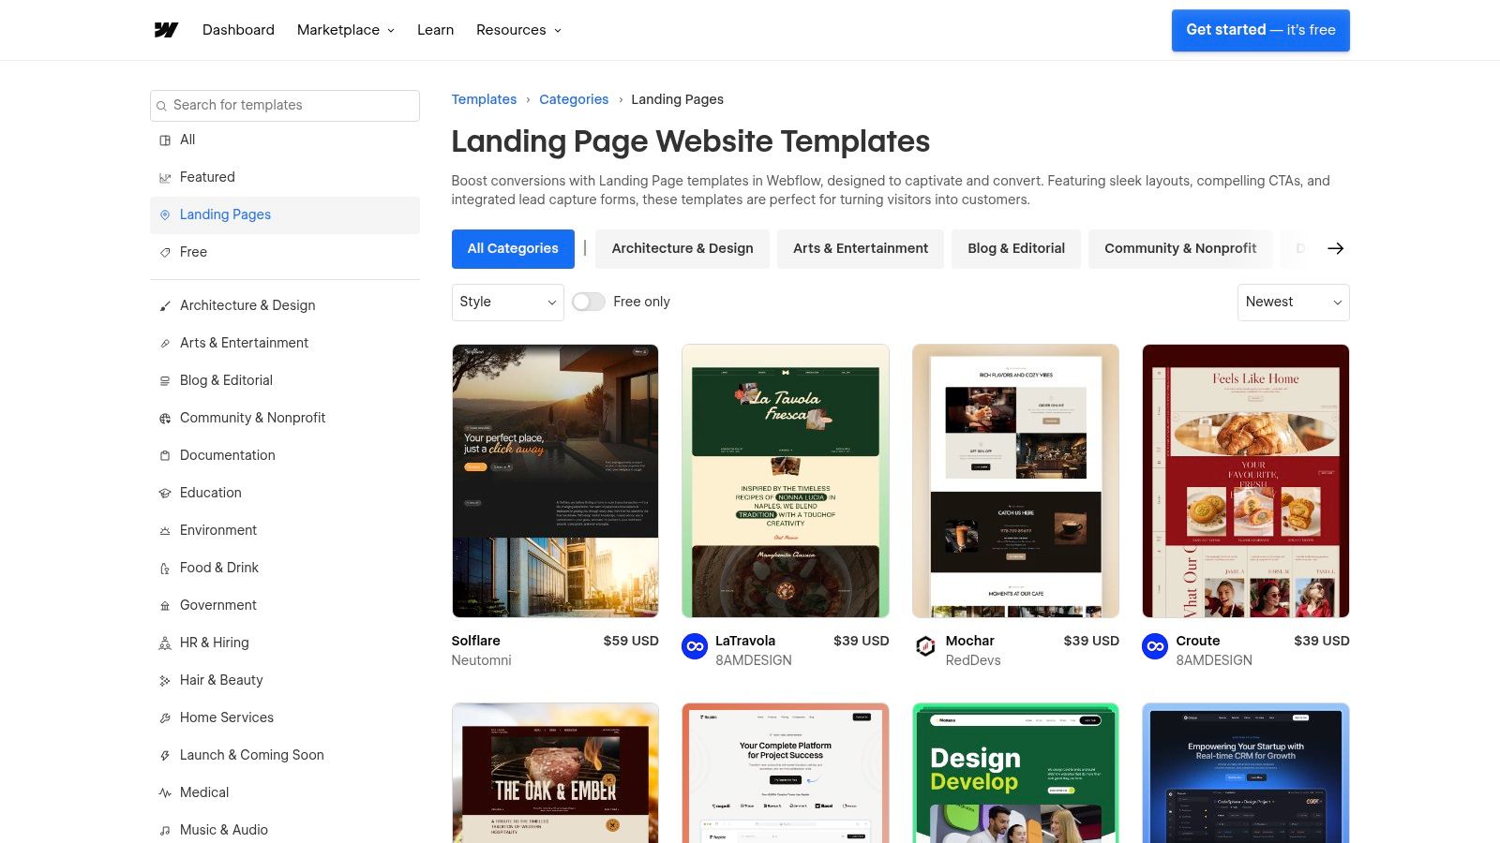Open the Style filter dropdown
The height and width of the screenshot is (843, 1500).
(x=507, y=303)
